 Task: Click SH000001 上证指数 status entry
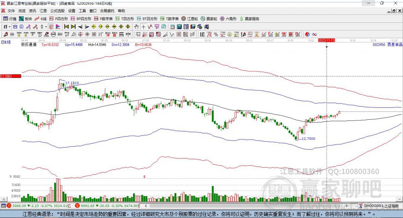click(379, 206)
